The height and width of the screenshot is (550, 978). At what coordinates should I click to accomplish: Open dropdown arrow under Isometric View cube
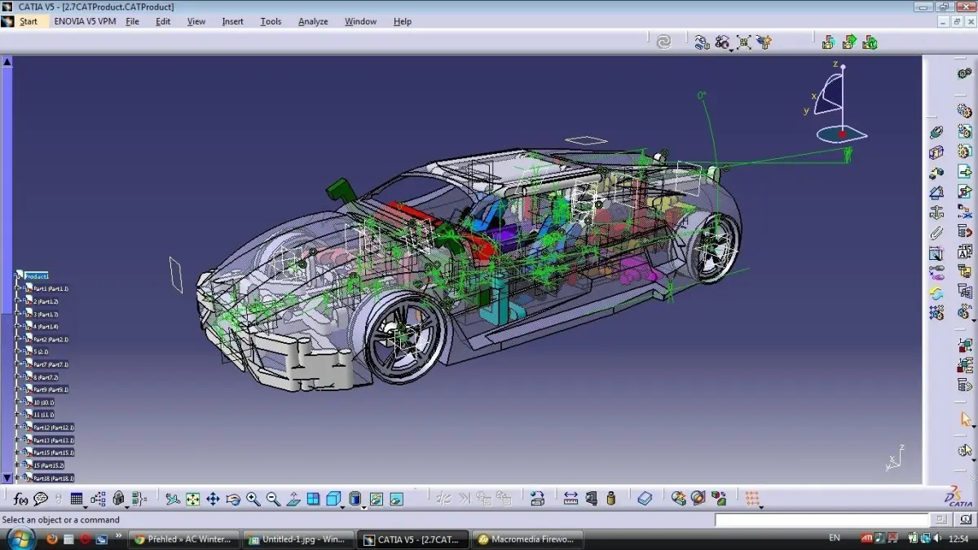pyautogui.click(x=342, y=506)
